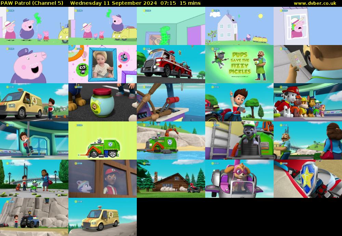
Task: Select thumbnail of green recycling truck by water
Action: (171, 141)
